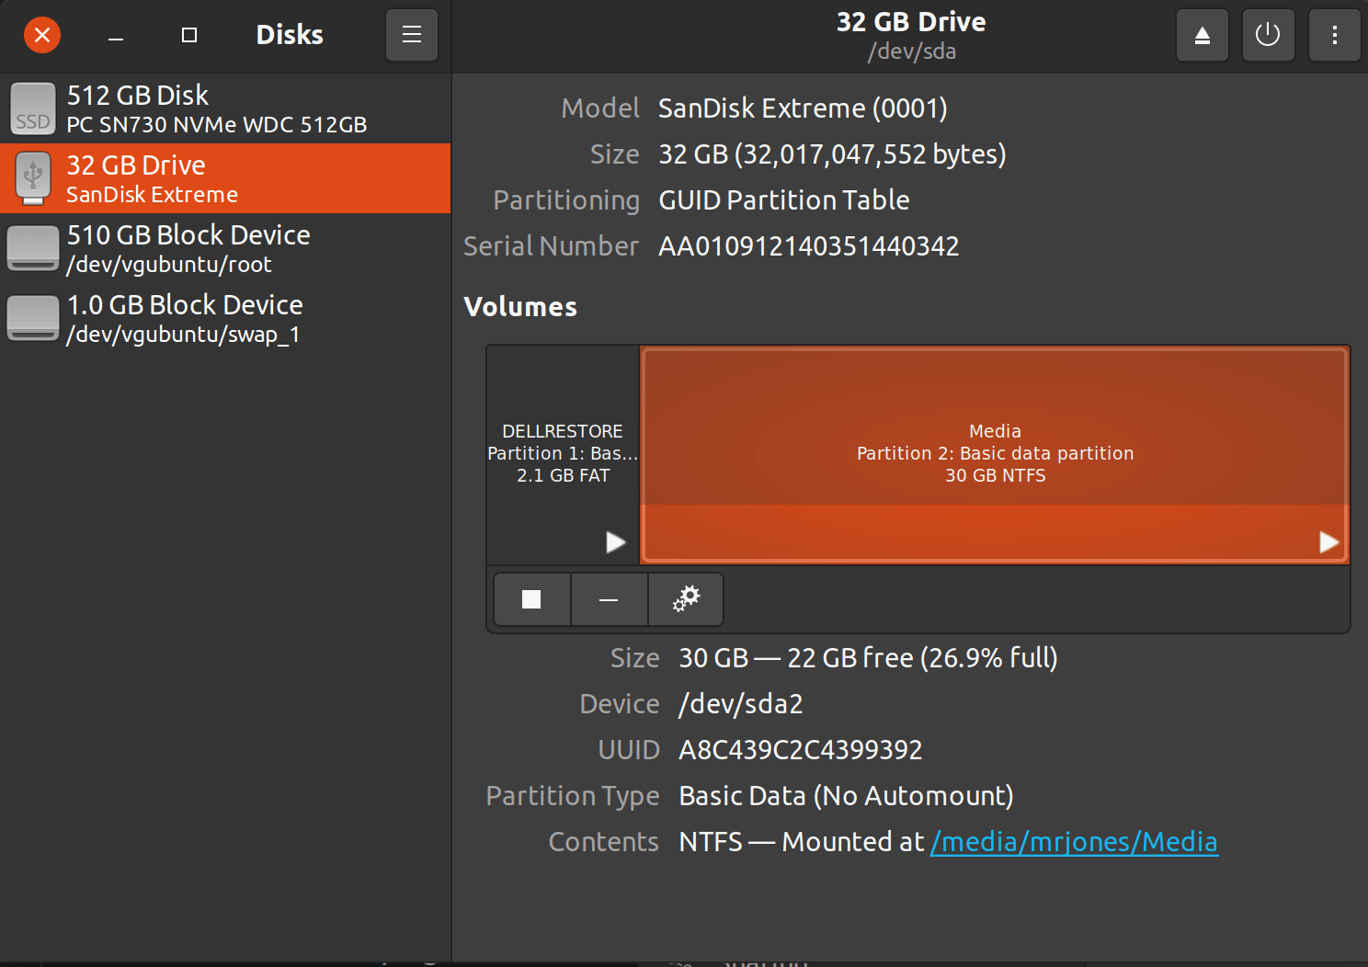Image resolution: width=1368 pixels, height=967 pixels.
Task: Click the mounted triangle on Media partition
Action: point(1328,542)
